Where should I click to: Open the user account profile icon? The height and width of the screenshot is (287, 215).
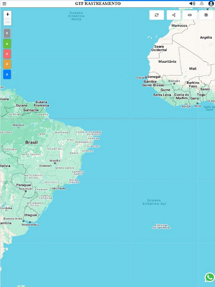pyautogui.click(x=211, y=3)
